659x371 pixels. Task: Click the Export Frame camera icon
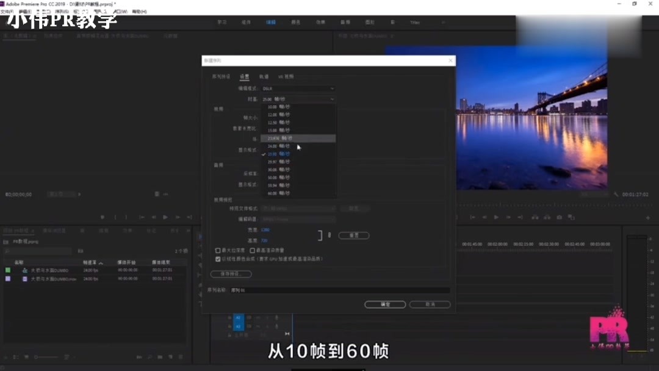point(558,217)
